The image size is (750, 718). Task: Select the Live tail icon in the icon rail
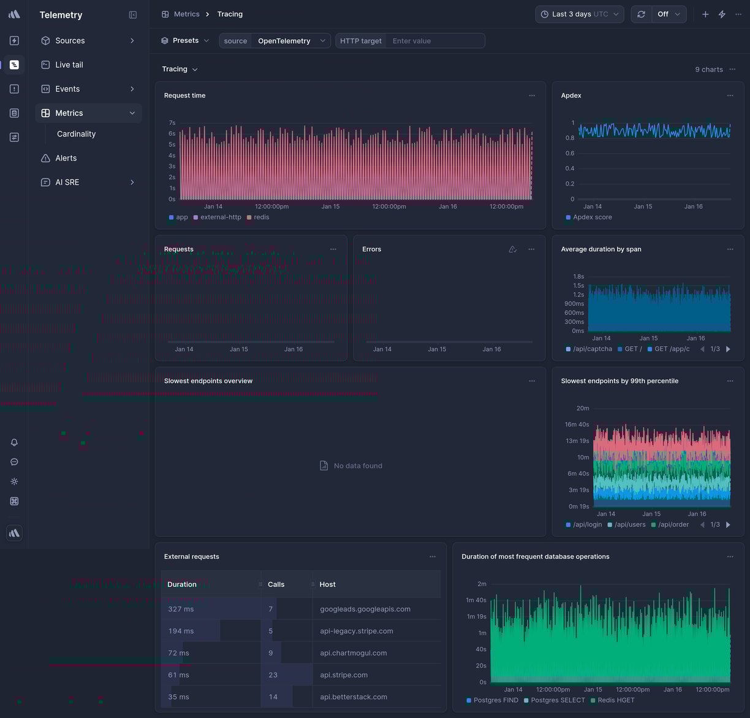(14, 64)
